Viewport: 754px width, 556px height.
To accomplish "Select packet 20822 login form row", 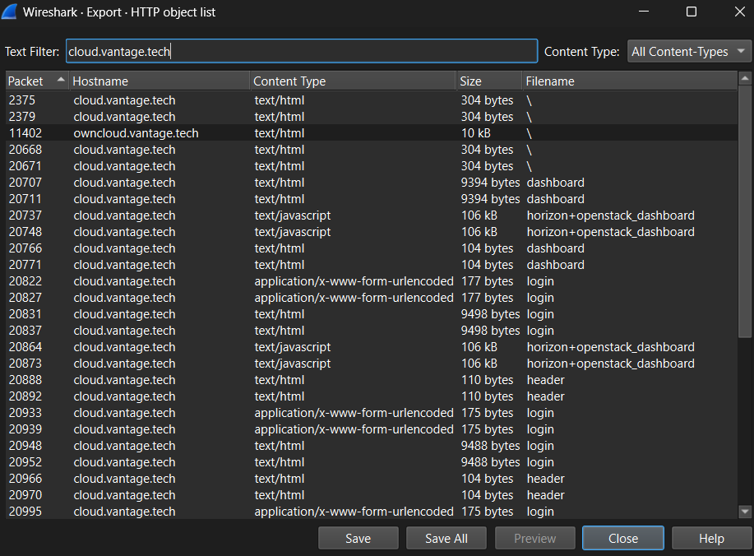I will [371, 281].
